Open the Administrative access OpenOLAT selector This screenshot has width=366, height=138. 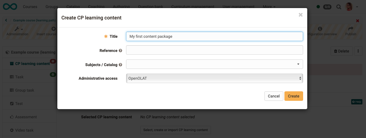pos(214,78)
